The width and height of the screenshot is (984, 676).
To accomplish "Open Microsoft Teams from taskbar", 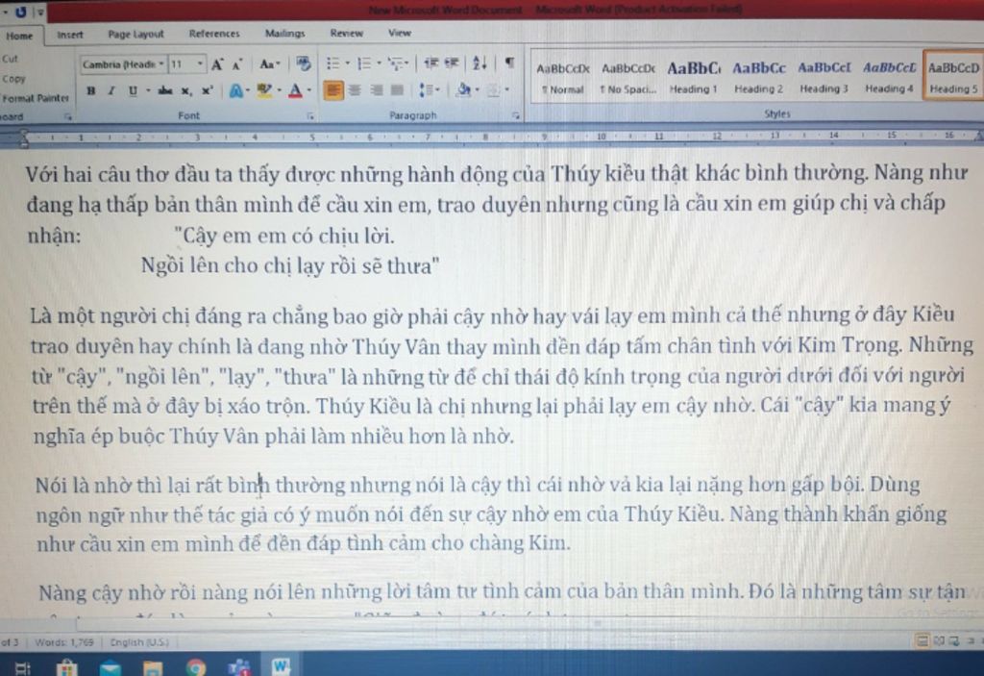I will [x=239, y=667].
